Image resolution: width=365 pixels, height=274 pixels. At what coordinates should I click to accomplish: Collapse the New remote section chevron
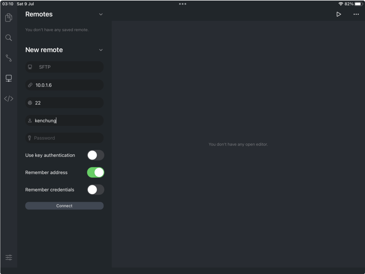[x=101, y=50]
